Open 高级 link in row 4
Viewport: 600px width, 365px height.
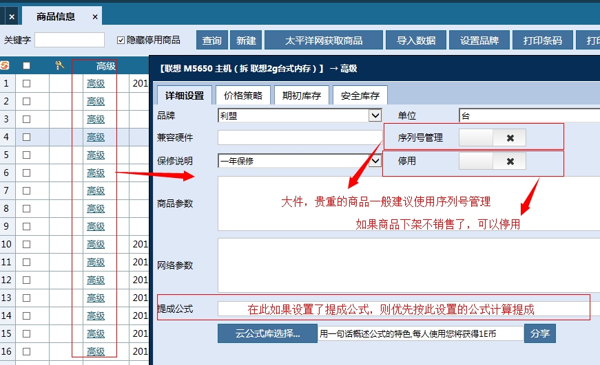pyautogui.click(x=96, y=137)
